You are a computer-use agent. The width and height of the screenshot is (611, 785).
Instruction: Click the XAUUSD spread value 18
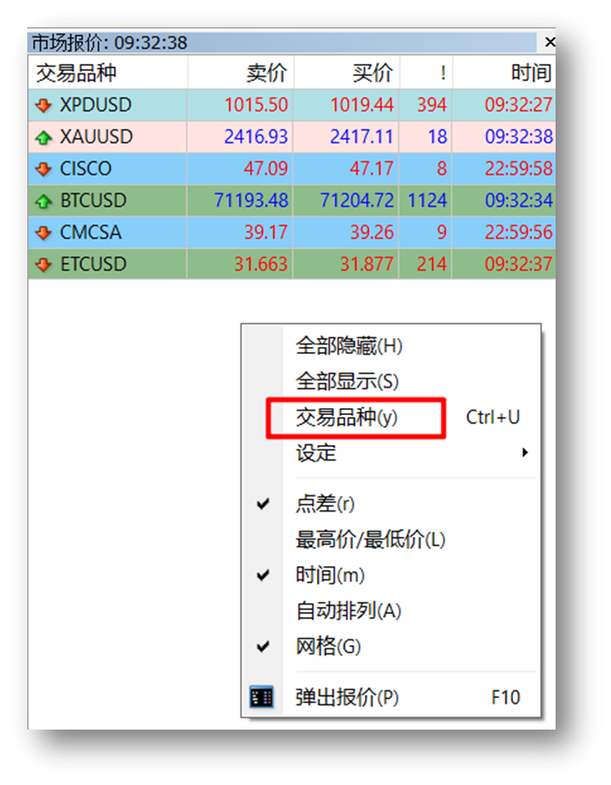tap(437, 137)
